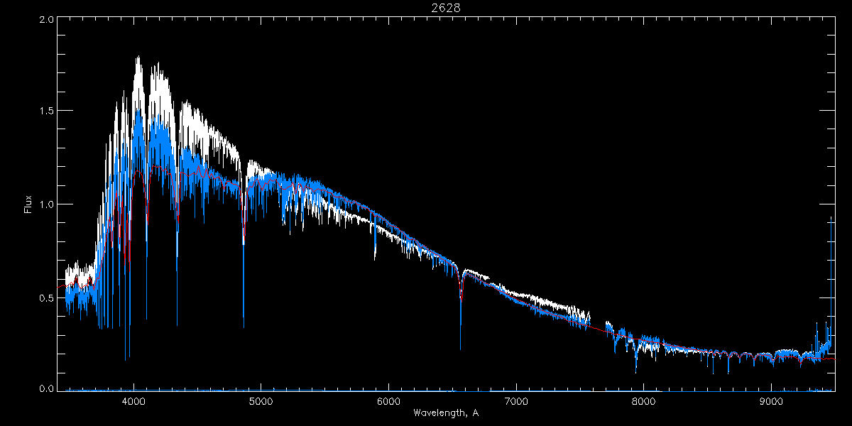
Task: Click the 0.0 y-axis tick label
Action: [44, 388]
